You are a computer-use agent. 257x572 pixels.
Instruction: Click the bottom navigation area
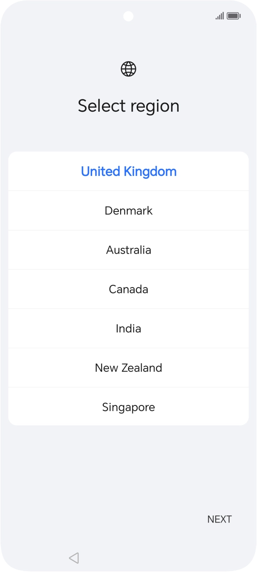pyautogui.click(x=128, y=558)
